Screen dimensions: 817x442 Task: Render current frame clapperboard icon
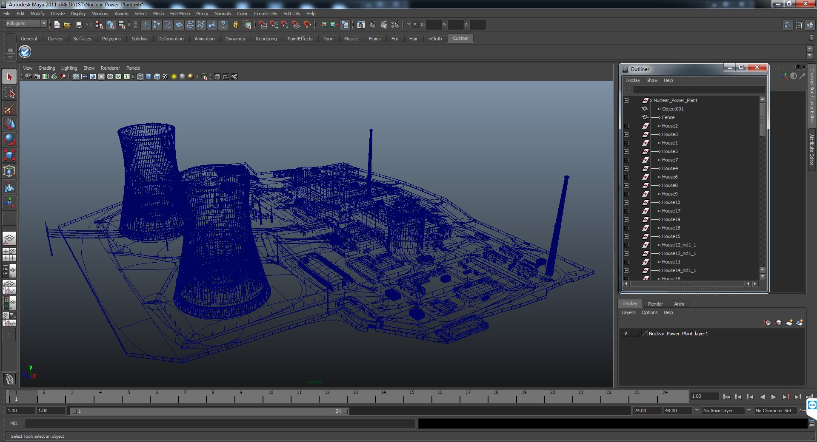point(372,25)
